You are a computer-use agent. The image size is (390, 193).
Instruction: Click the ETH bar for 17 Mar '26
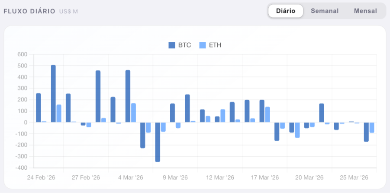point(268,115)
